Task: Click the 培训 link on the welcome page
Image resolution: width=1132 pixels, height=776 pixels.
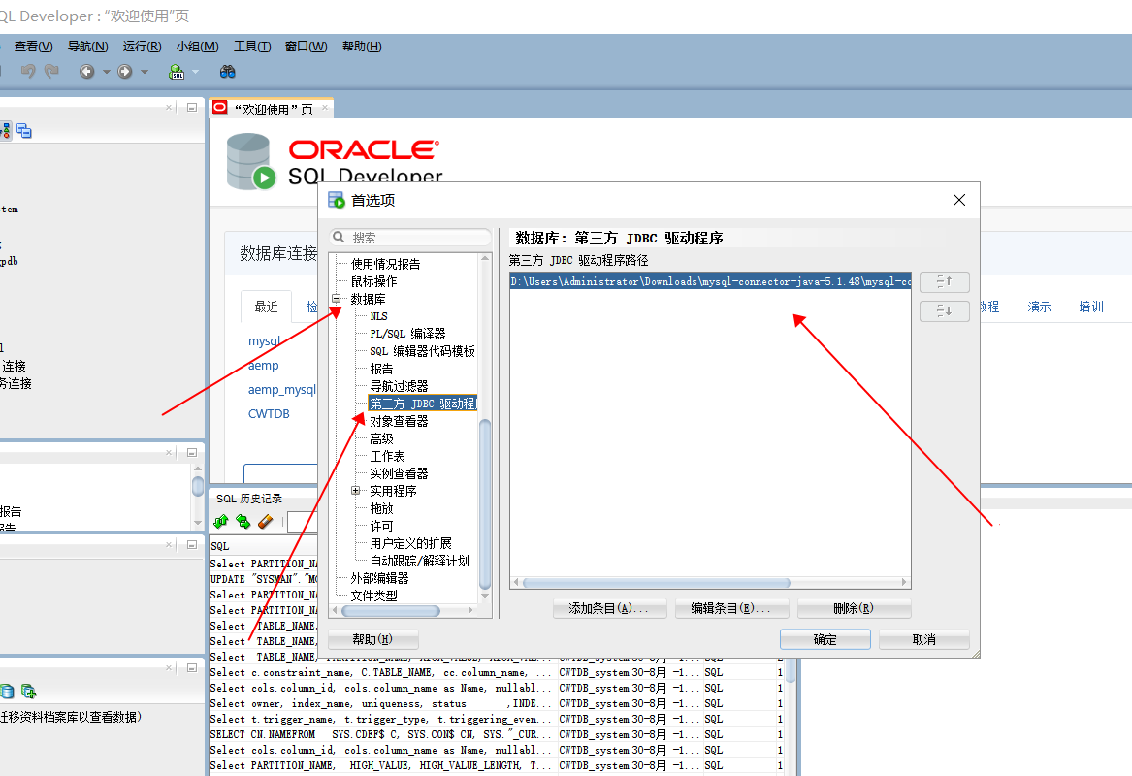Action: click(x=1091, y=307)
